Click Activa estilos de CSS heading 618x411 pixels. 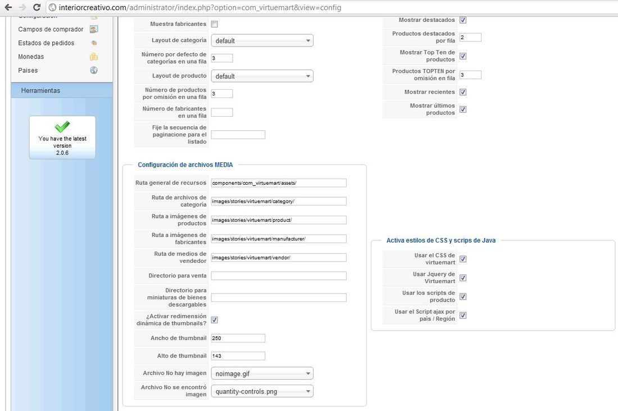tap(440, 240)
